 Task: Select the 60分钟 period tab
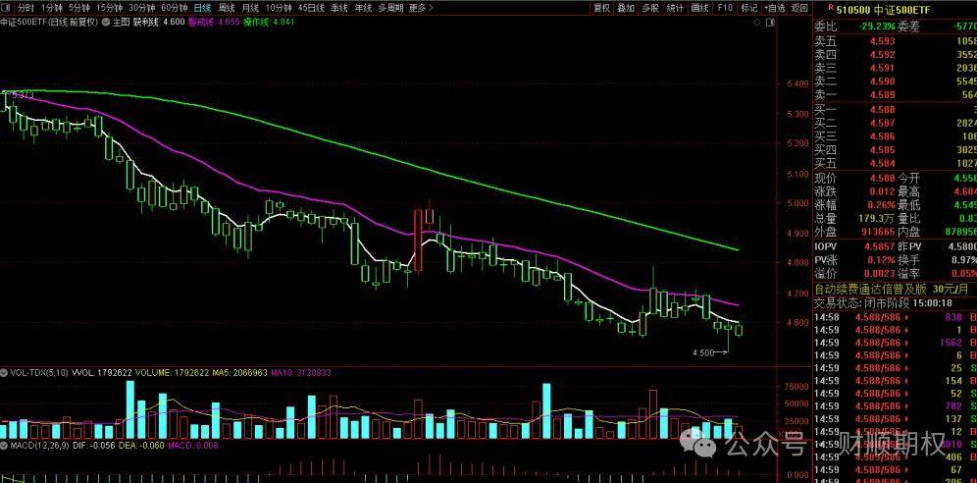point(174,8)
